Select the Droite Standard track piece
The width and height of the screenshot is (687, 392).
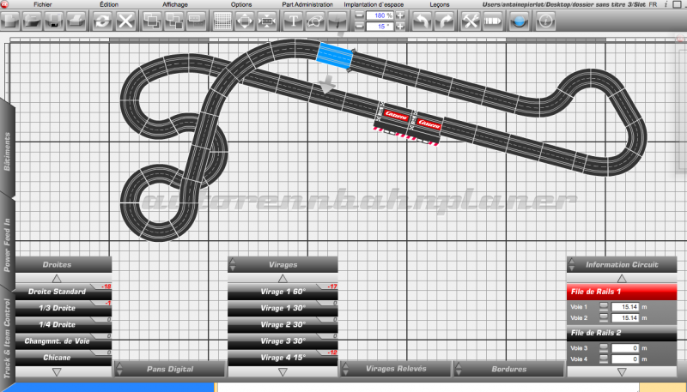click(57, 292)
